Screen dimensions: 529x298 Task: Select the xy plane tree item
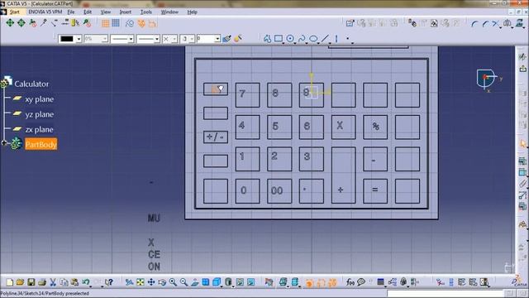39,99
